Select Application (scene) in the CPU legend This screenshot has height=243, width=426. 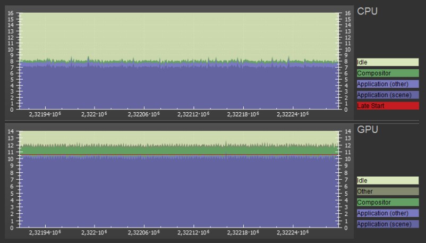coord(387,95)
